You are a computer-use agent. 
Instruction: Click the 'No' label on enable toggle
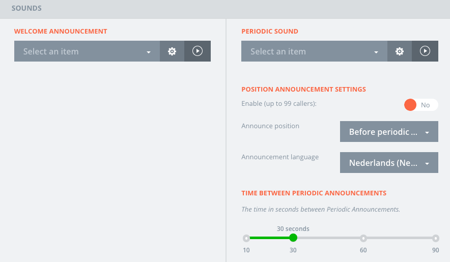coord(426,105)
